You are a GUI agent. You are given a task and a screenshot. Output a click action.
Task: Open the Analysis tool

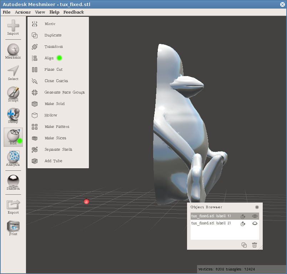(x=13, y=158)
